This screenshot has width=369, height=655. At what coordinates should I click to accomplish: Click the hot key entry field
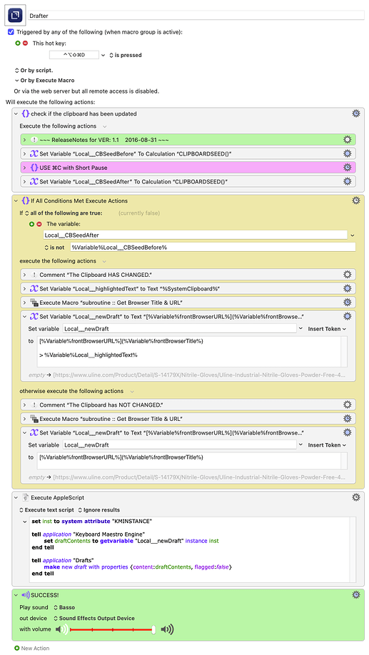[74, 55]
